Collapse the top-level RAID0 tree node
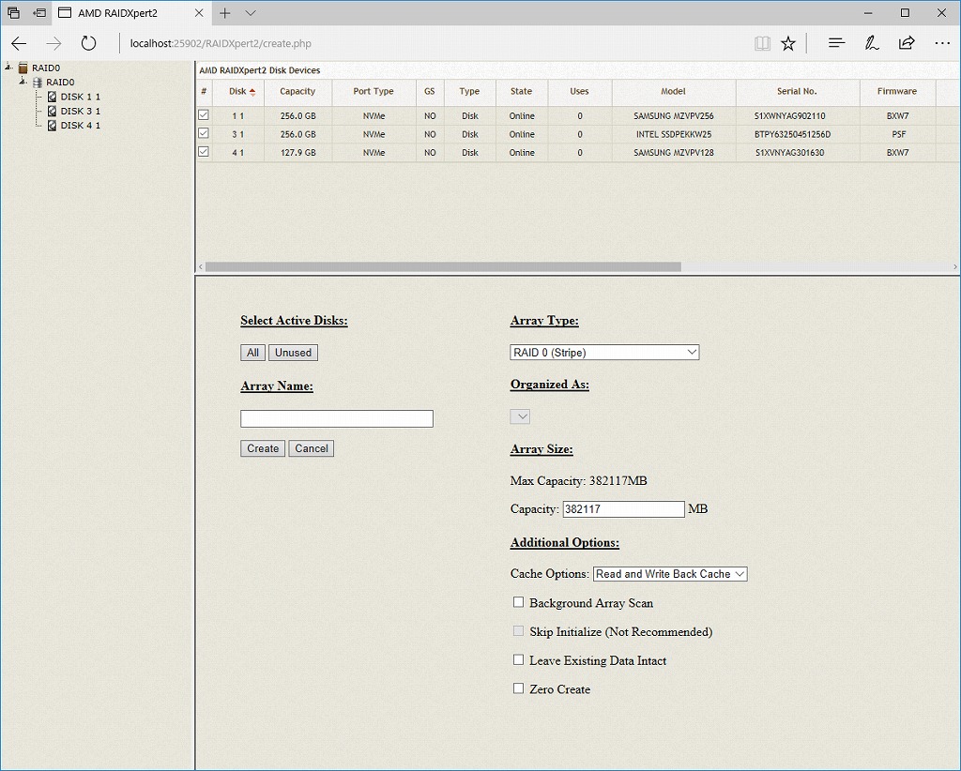Image resolution: width=961 pixels, height=771 pixels. click(8, 68)
